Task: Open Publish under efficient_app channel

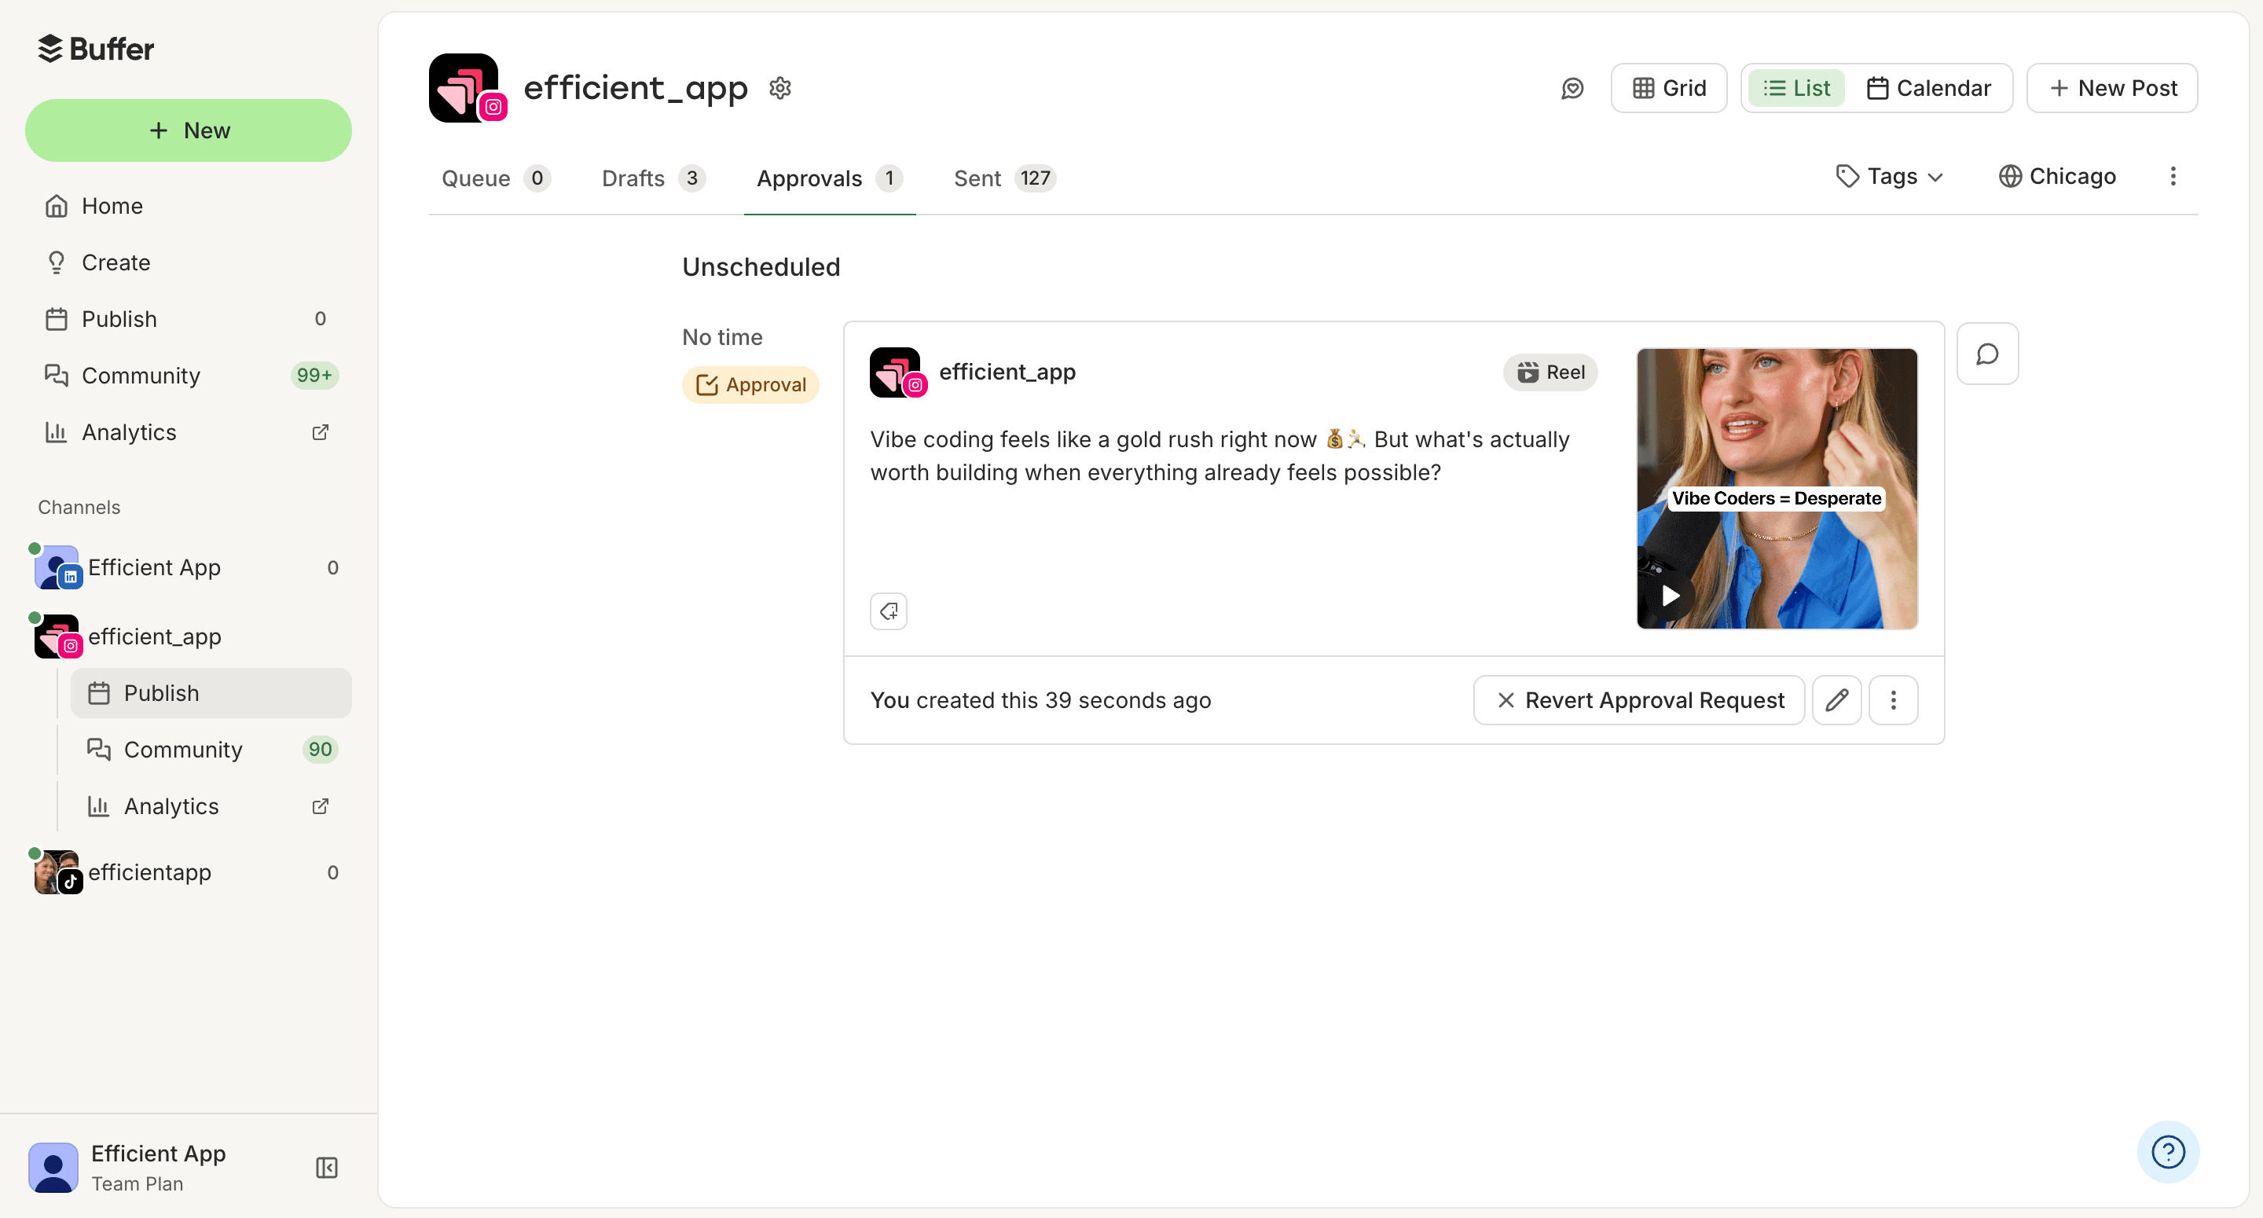Action: 211,693
